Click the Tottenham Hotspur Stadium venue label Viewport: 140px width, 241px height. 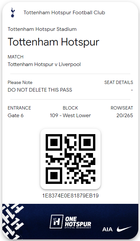[42, 29]
